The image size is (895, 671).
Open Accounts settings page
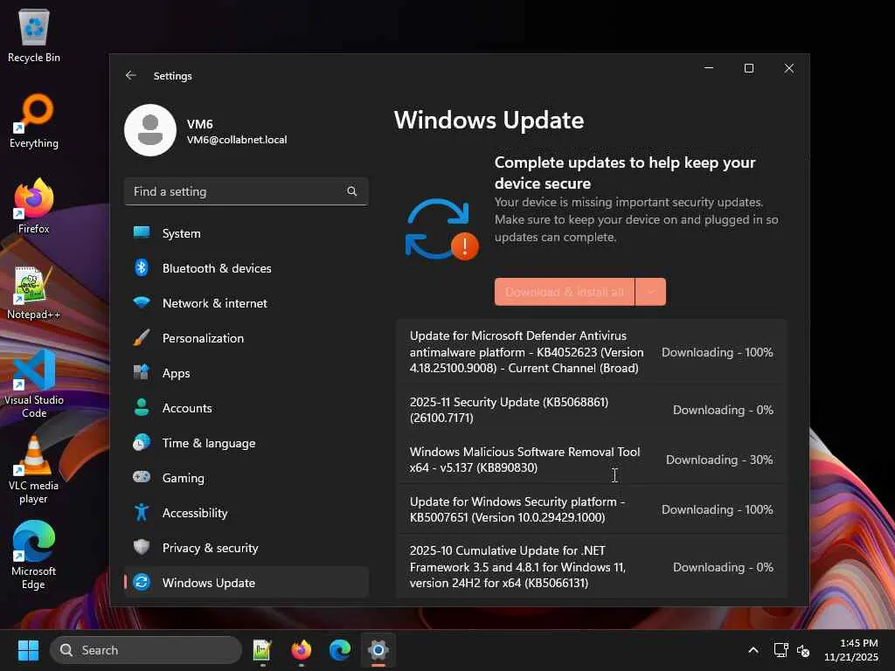pos(246,407)
